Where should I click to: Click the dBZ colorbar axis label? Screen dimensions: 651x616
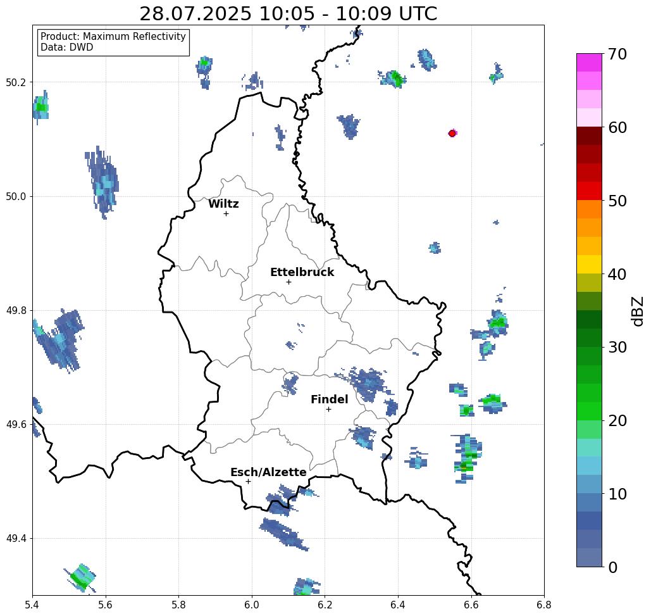coord(637,311)
